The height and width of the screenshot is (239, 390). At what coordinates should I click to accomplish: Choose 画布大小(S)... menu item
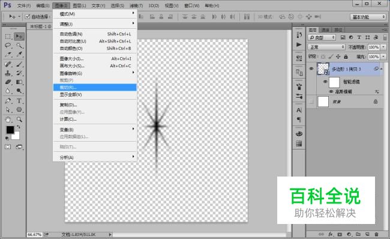[x=95, y=65]
